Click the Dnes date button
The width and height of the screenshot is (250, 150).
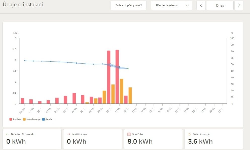220,5
